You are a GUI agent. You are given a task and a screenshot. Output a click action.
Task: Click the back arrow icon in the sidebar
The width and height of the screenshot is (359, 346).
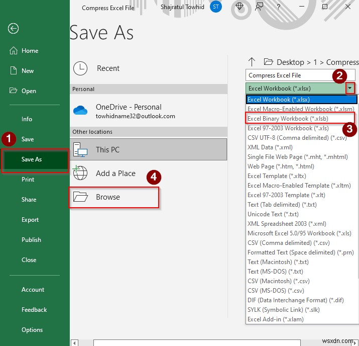13,29
